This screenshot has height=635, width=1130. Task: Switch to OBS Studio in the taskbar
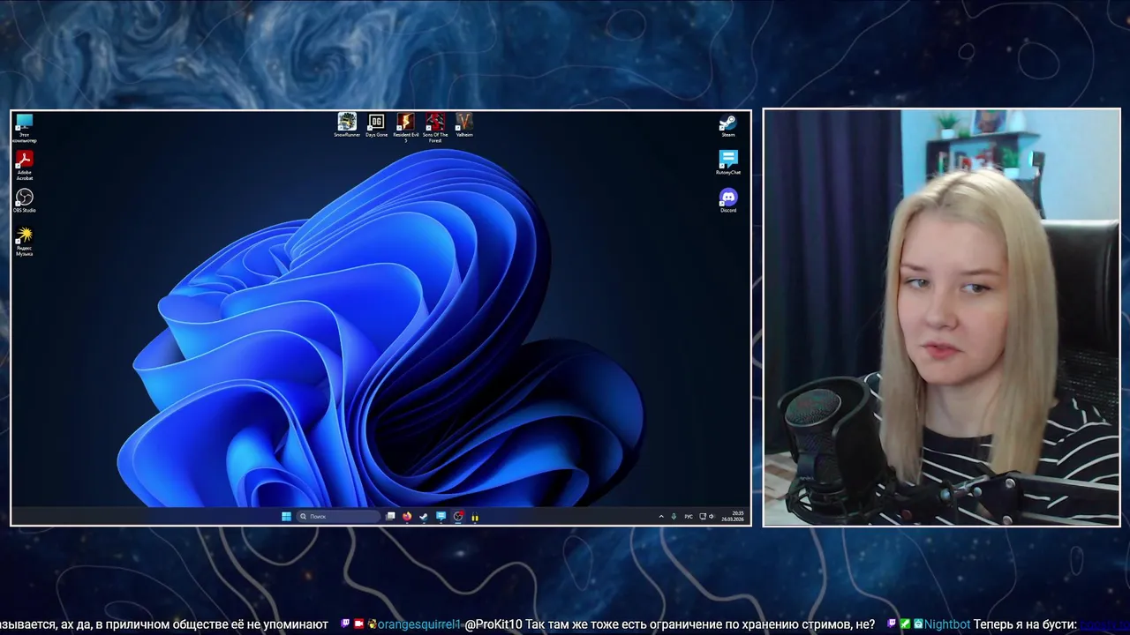click(x=457, y=517)
